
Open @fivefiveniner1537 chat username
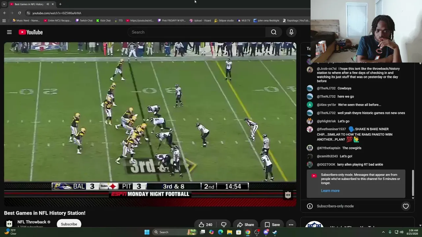click(331, 129)
